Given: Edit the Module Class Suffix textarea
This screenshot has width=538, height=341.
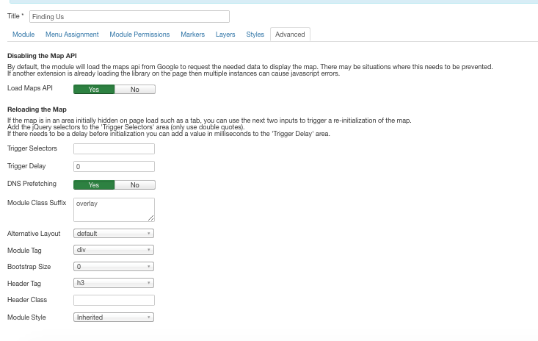Looking at the screenshot, I should (114, 209).
